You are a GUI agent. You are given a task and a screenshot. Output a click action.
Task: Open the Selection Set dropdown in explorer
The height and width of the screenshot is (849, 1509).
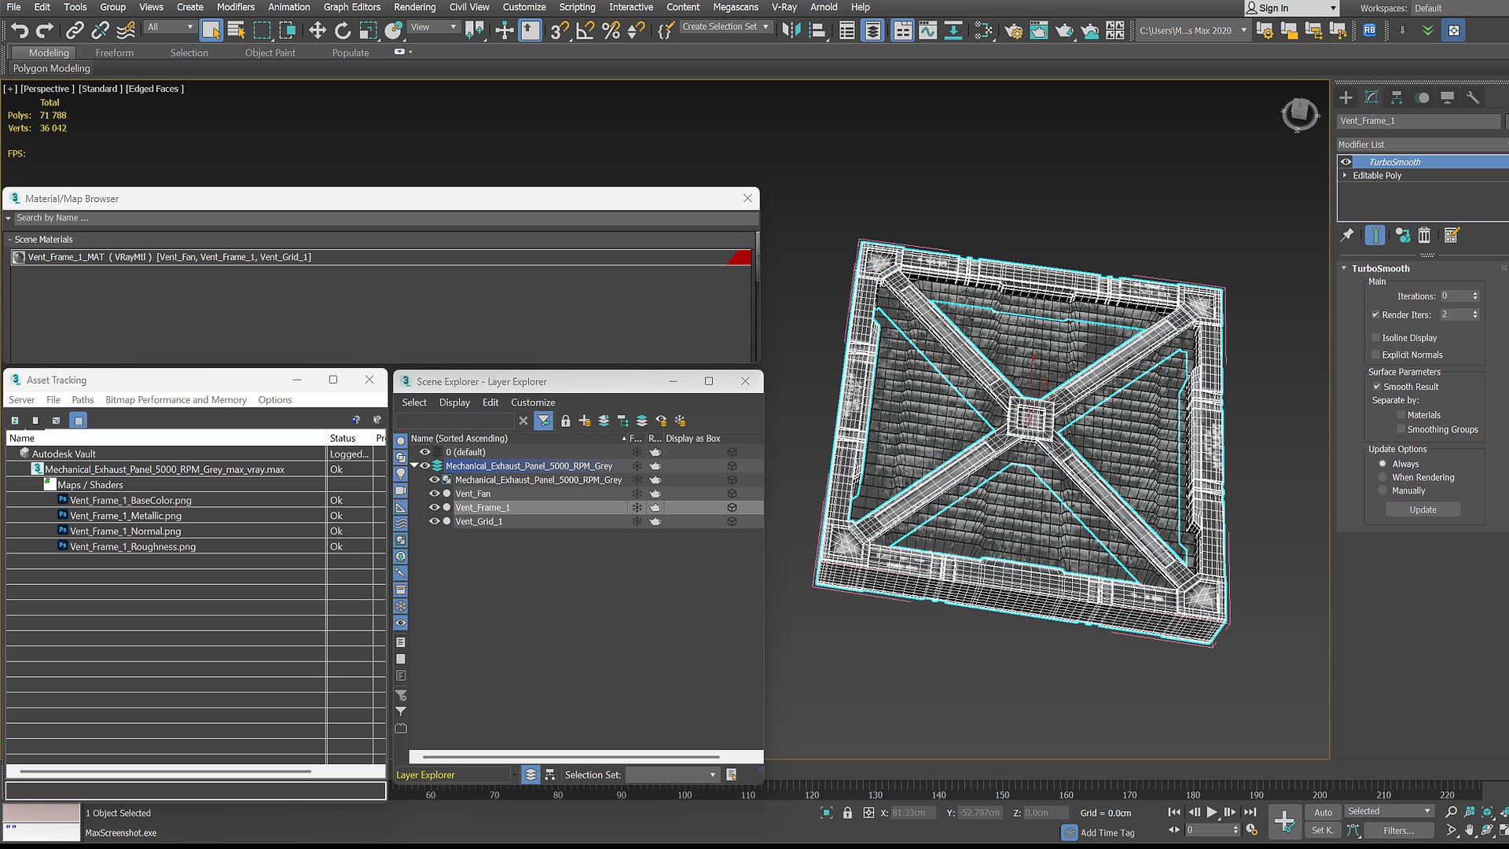(x=673, y=775)
